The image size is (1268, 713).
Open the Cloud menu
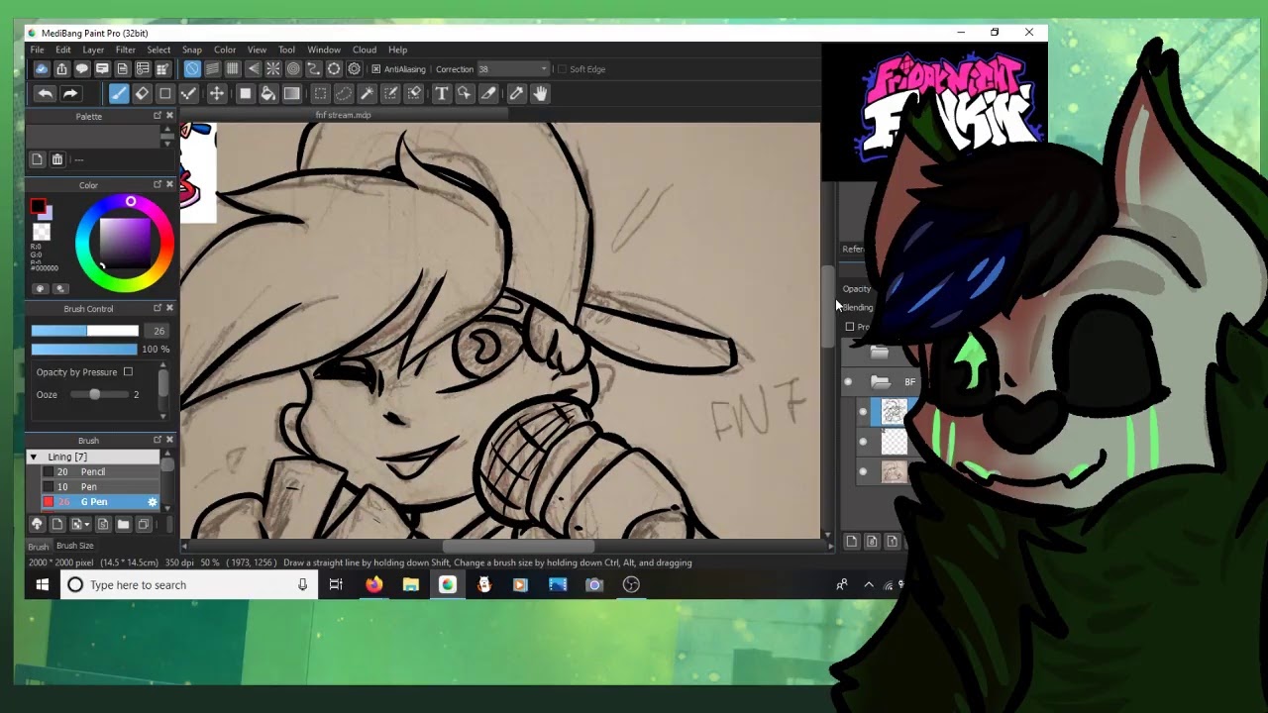pyautogui.click(x=365, y=50)
